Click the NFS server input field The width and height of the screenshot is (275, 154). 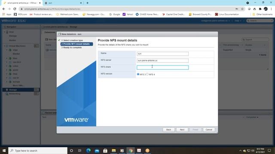click(162, 61)
